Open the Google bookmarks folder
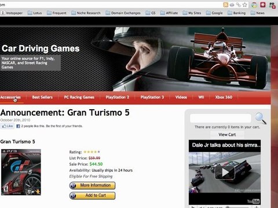This screenshot has width=278, height=208. pyautogui.click(x=214, y=13)
